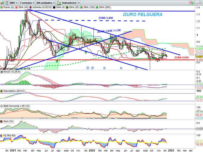The height and width of the screenshot is (152, 203).
Task: Click the event marker above March 2022
Action: click(x=104, y=68)
